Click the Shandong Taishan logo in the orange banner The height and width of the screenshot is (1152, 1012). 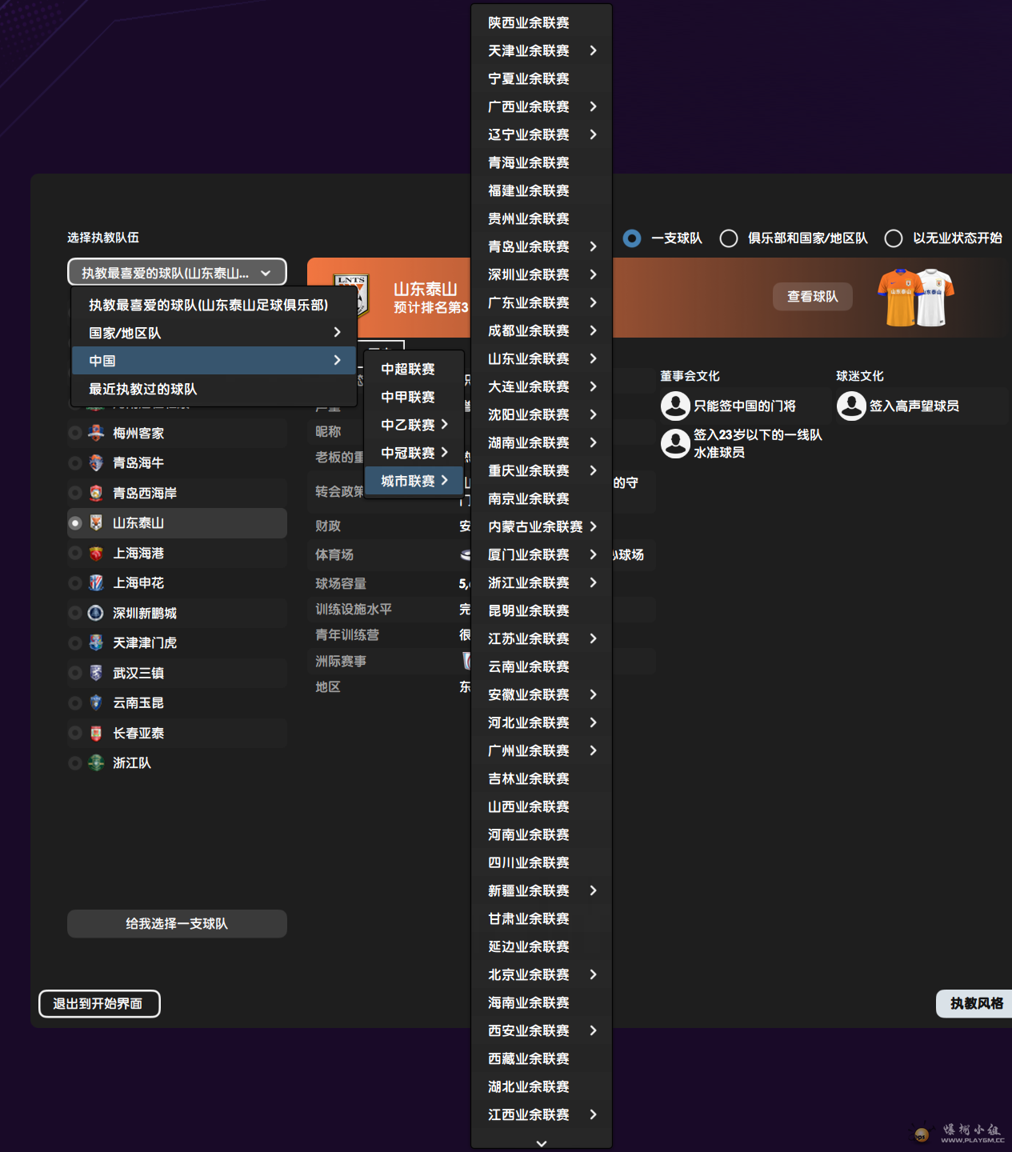pos(351,297)
